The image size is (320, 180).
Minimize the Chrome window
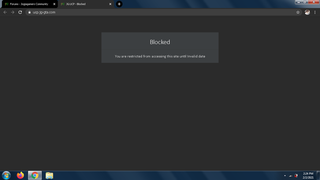click(x=298, y=2)
